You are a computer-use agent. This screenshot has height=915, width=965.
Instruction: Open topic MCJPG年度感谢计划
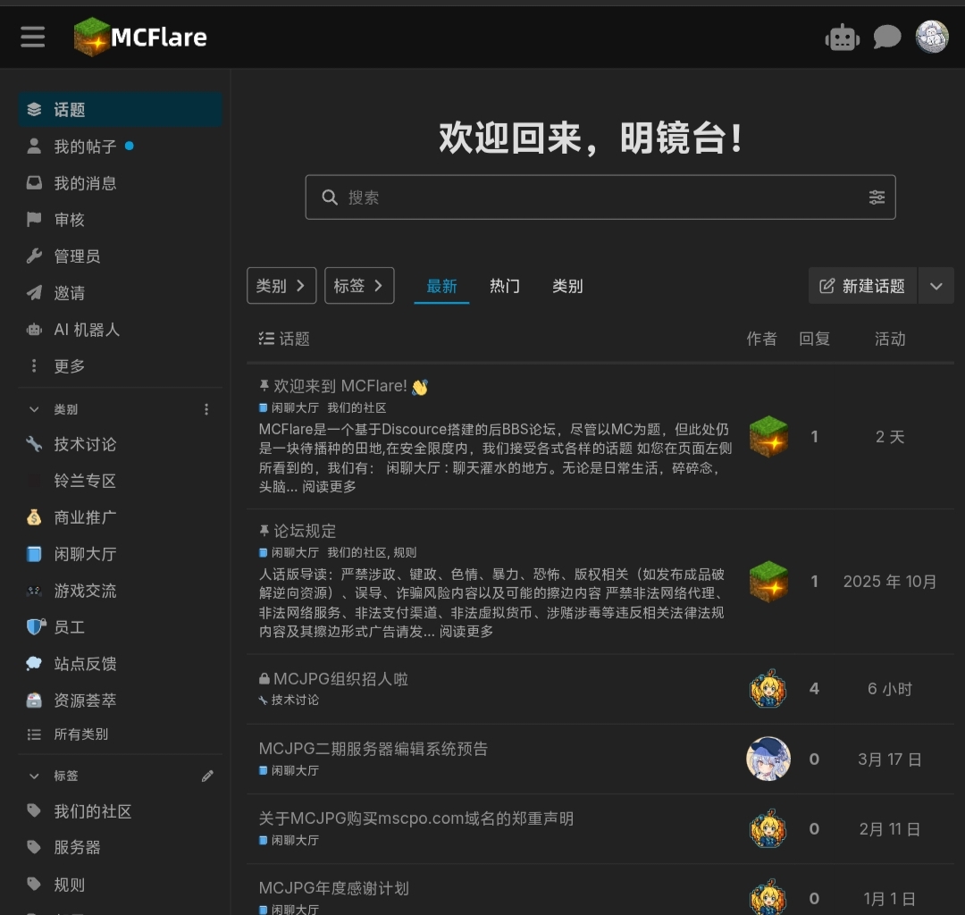[x=333, y=888]
